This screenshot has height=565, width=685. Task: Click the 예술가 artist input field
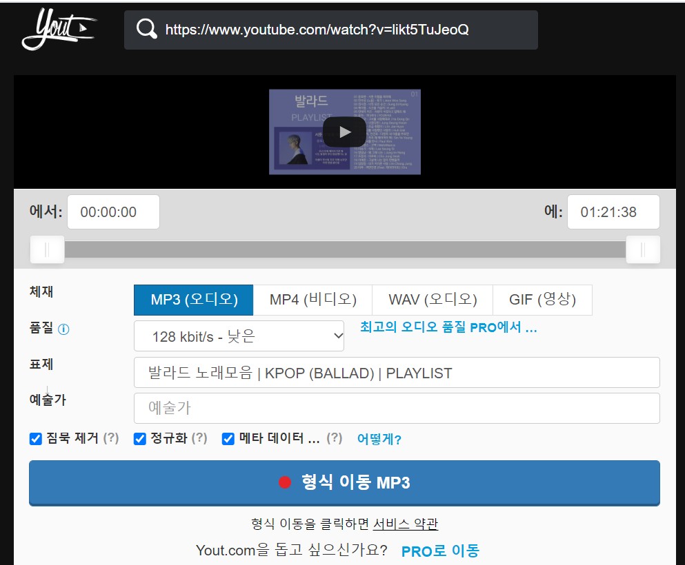[397, 408]
